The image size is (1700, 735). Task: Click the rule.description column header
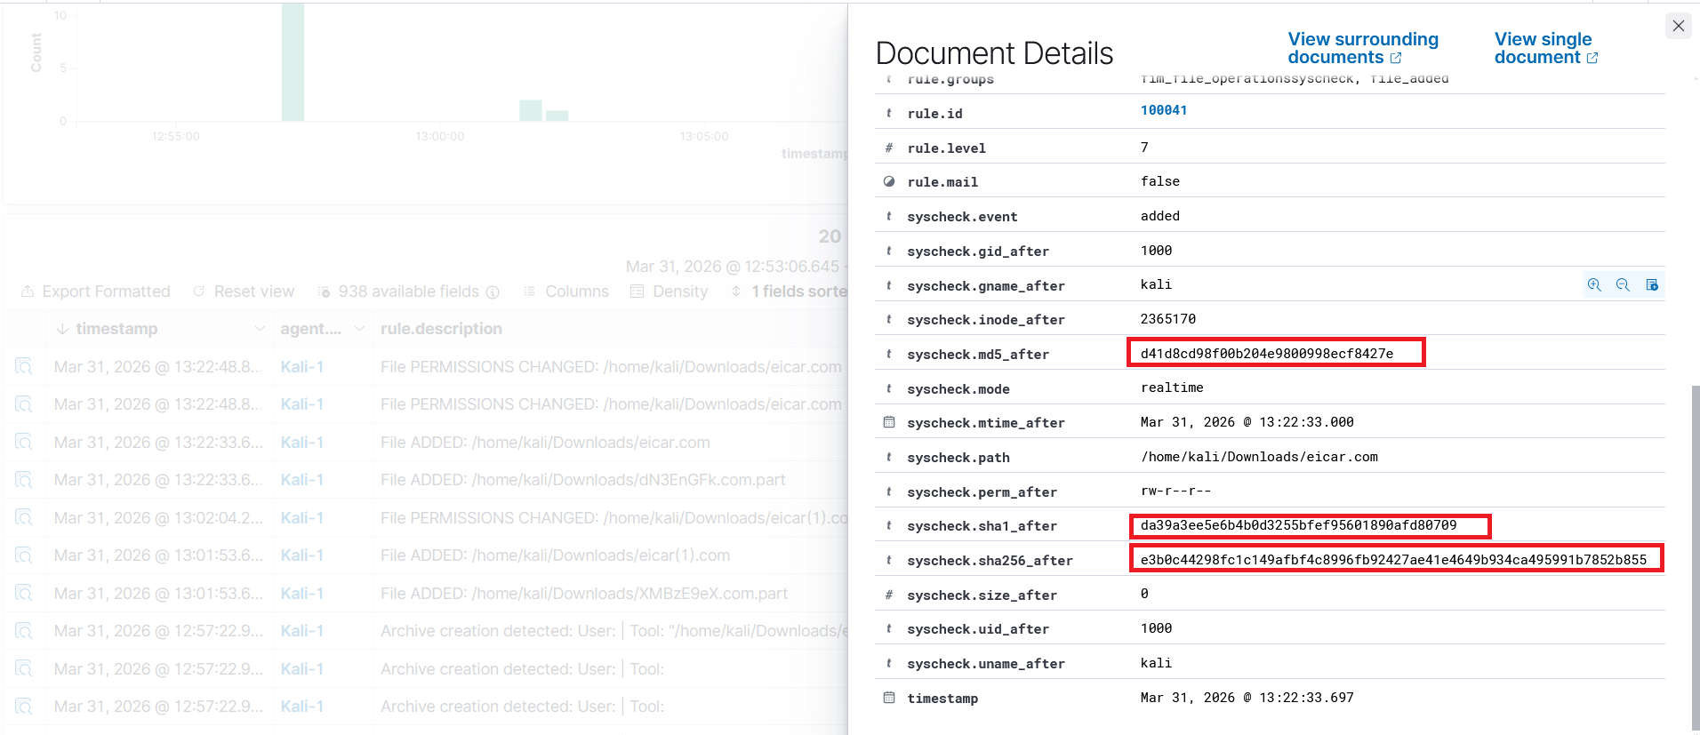tap(441, 329)
